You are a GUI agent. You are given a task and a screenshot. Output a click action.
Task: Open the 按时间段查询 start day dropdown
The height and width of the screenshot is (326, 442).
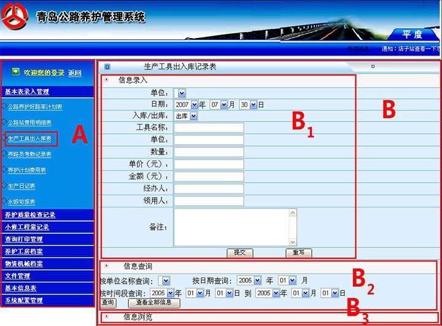[x=224, y=293]
